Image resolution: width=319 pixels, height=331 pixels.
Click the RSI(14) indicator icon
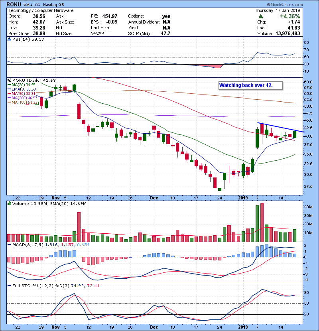[9, 39]
